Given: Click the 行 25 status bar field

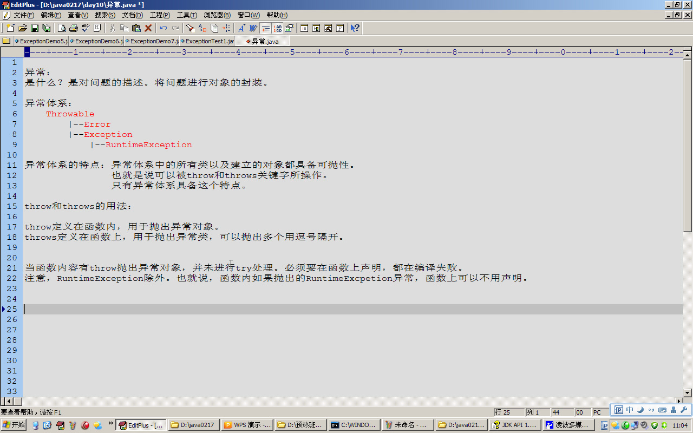Looking at the screenshot, I should coord(509,412).
